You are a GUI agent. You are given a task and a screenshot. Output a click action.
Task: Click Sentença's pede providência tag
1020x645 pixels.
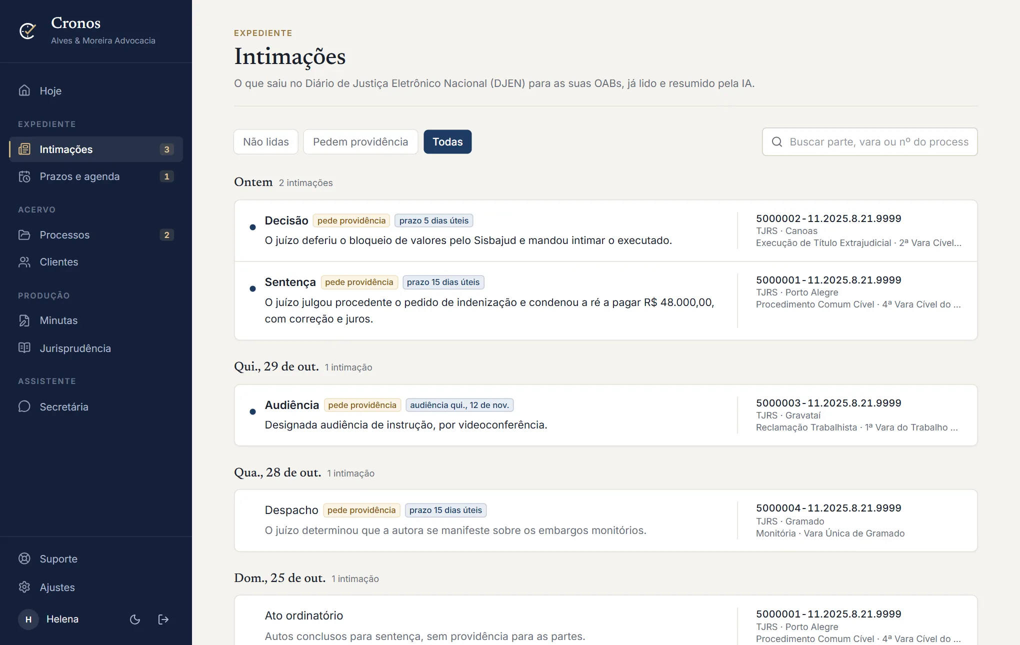pyautogui.click(x=359, y=282)
